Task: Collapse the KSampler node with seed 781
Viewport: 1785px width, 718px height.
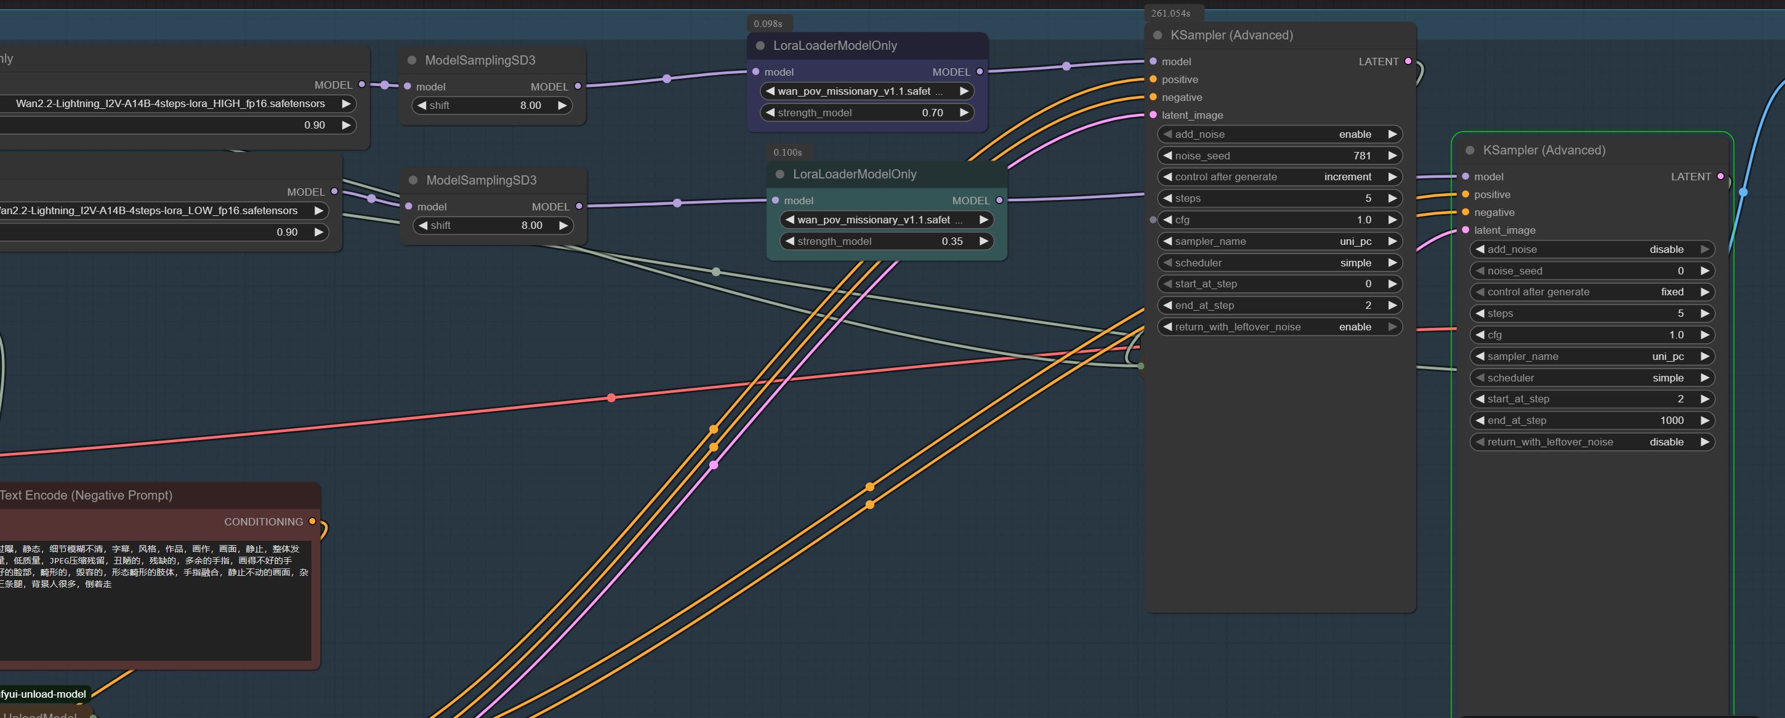Action: [1157, 35]
